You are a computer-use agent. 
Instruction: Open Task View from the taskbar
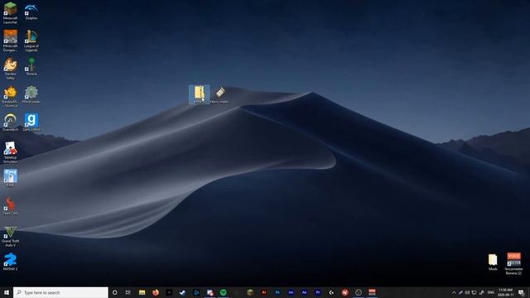coord(128,292)
